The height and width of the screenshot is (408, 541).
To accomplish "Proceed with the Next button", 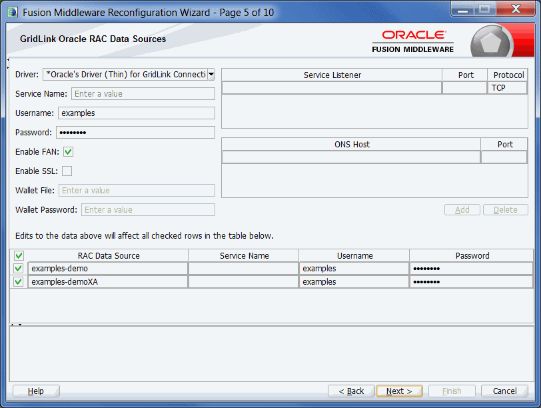I will pos(399,391).
